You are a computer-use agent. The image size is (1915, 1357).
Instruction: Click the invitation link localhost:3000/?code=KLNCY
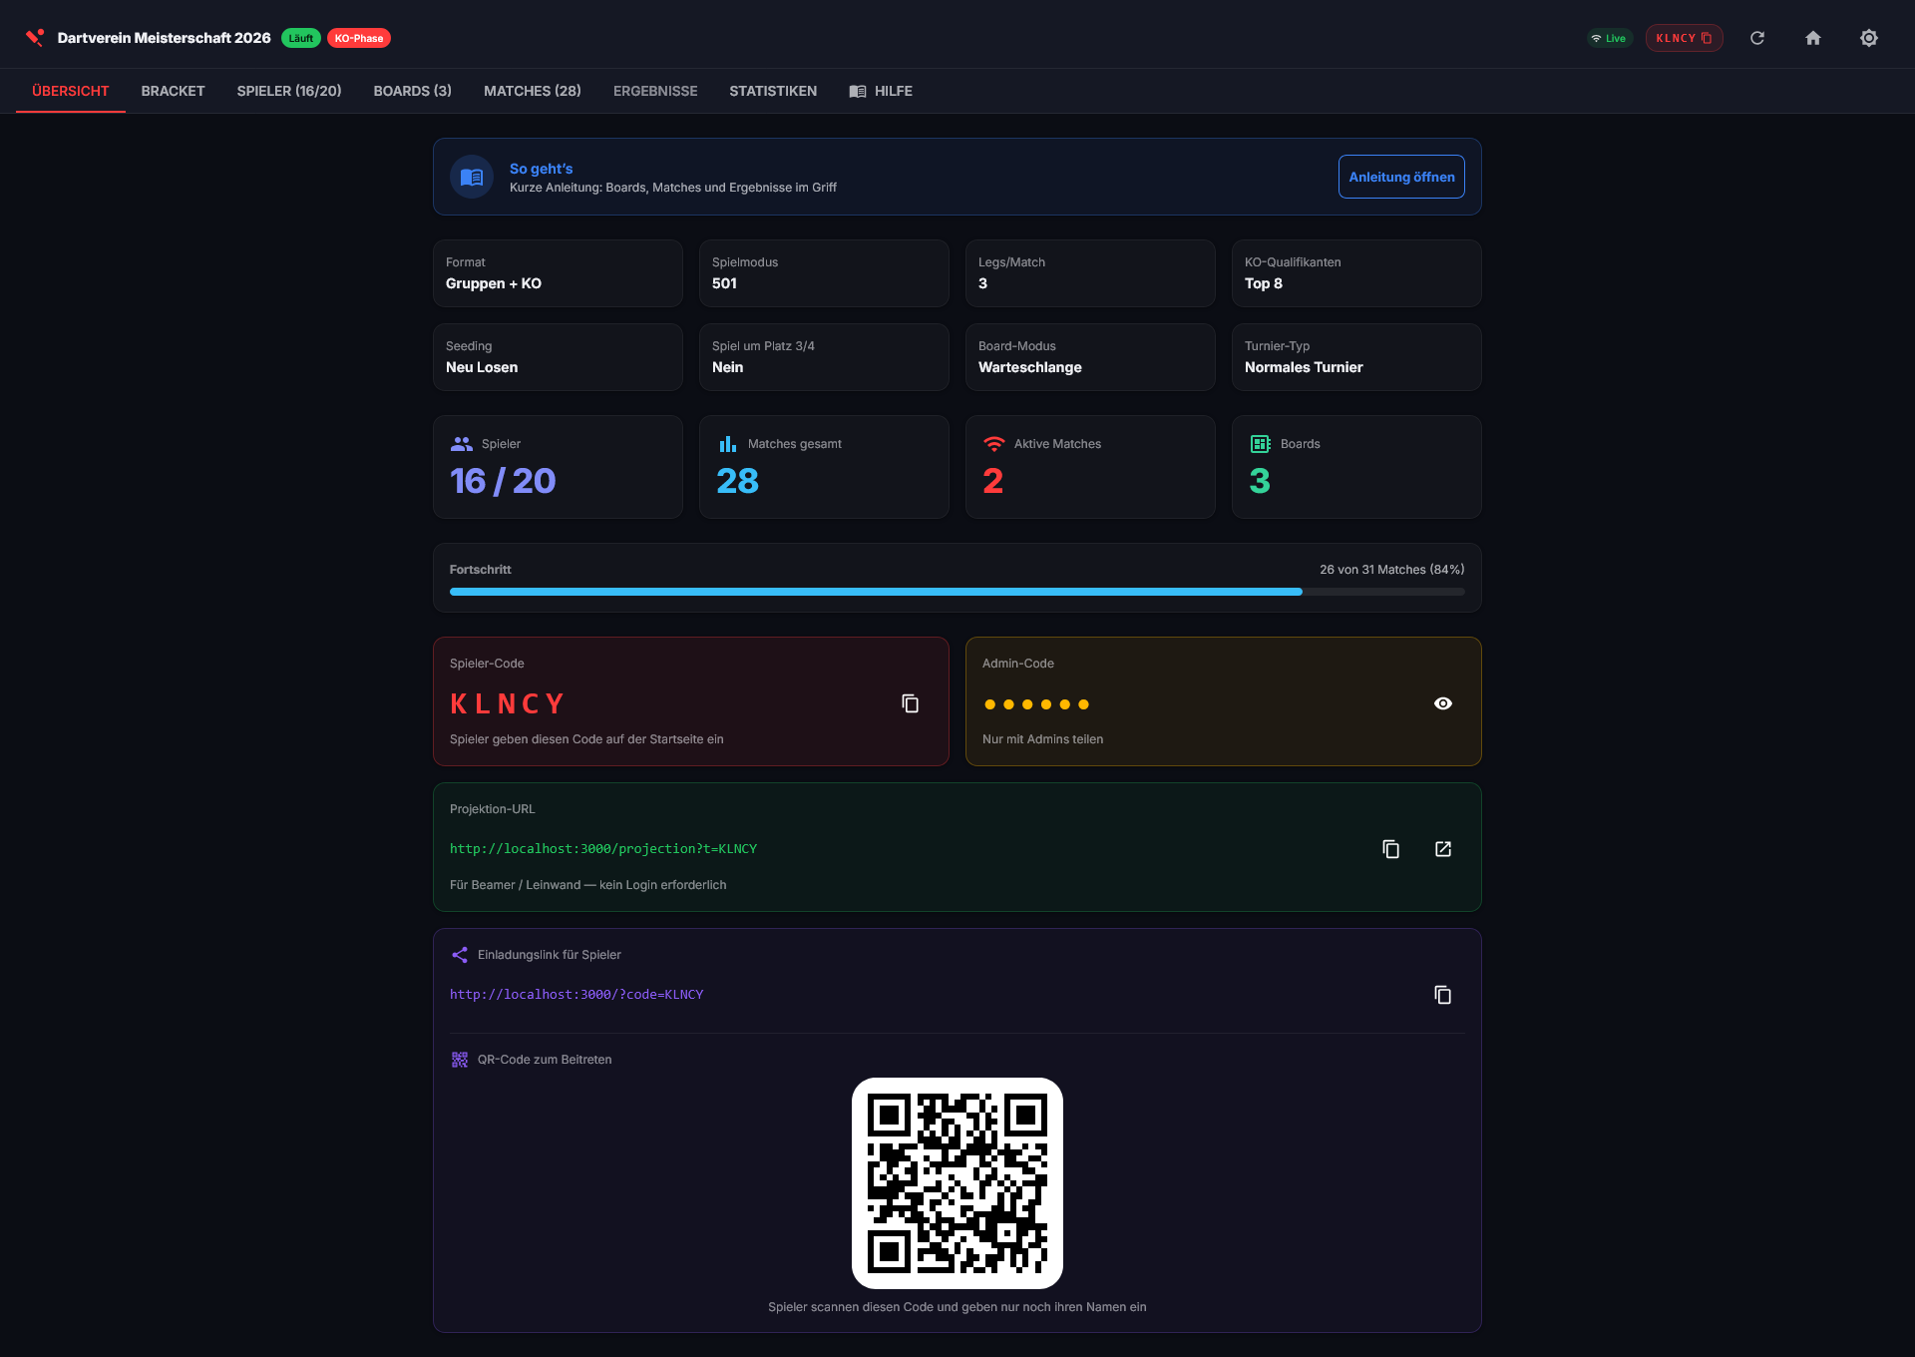click(576, 995)
